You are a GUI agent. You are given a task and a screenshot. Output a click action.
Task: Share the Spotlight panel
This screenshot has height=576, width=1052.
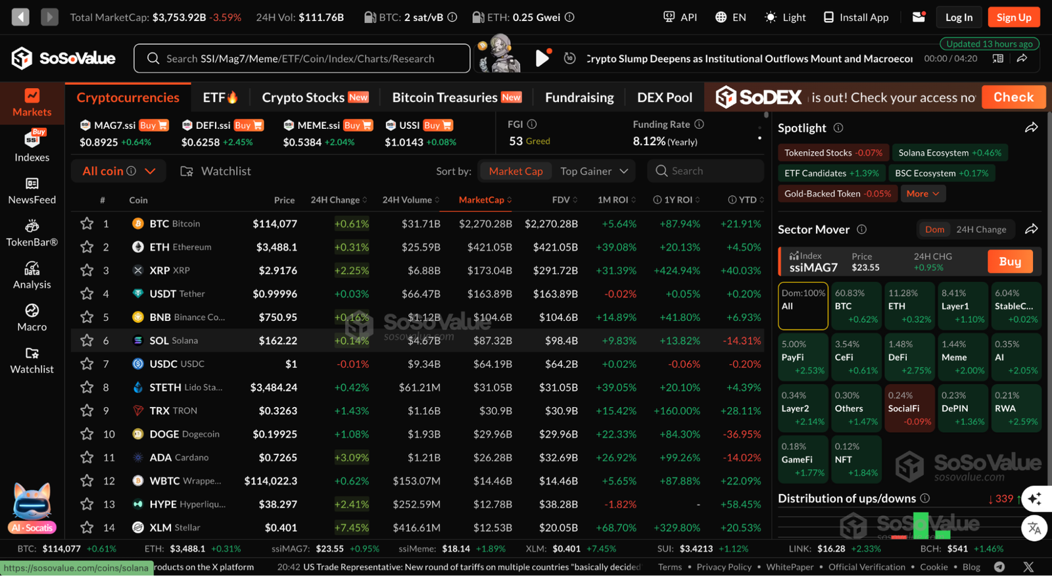tap(1032, 128)
